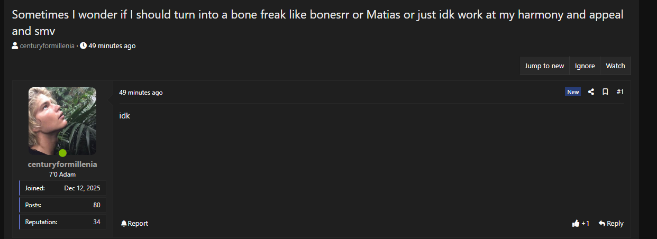657x239 pixels.
Task: Open the Reputation score of 34
Action: pyautogui.click(x=97, y=222)
